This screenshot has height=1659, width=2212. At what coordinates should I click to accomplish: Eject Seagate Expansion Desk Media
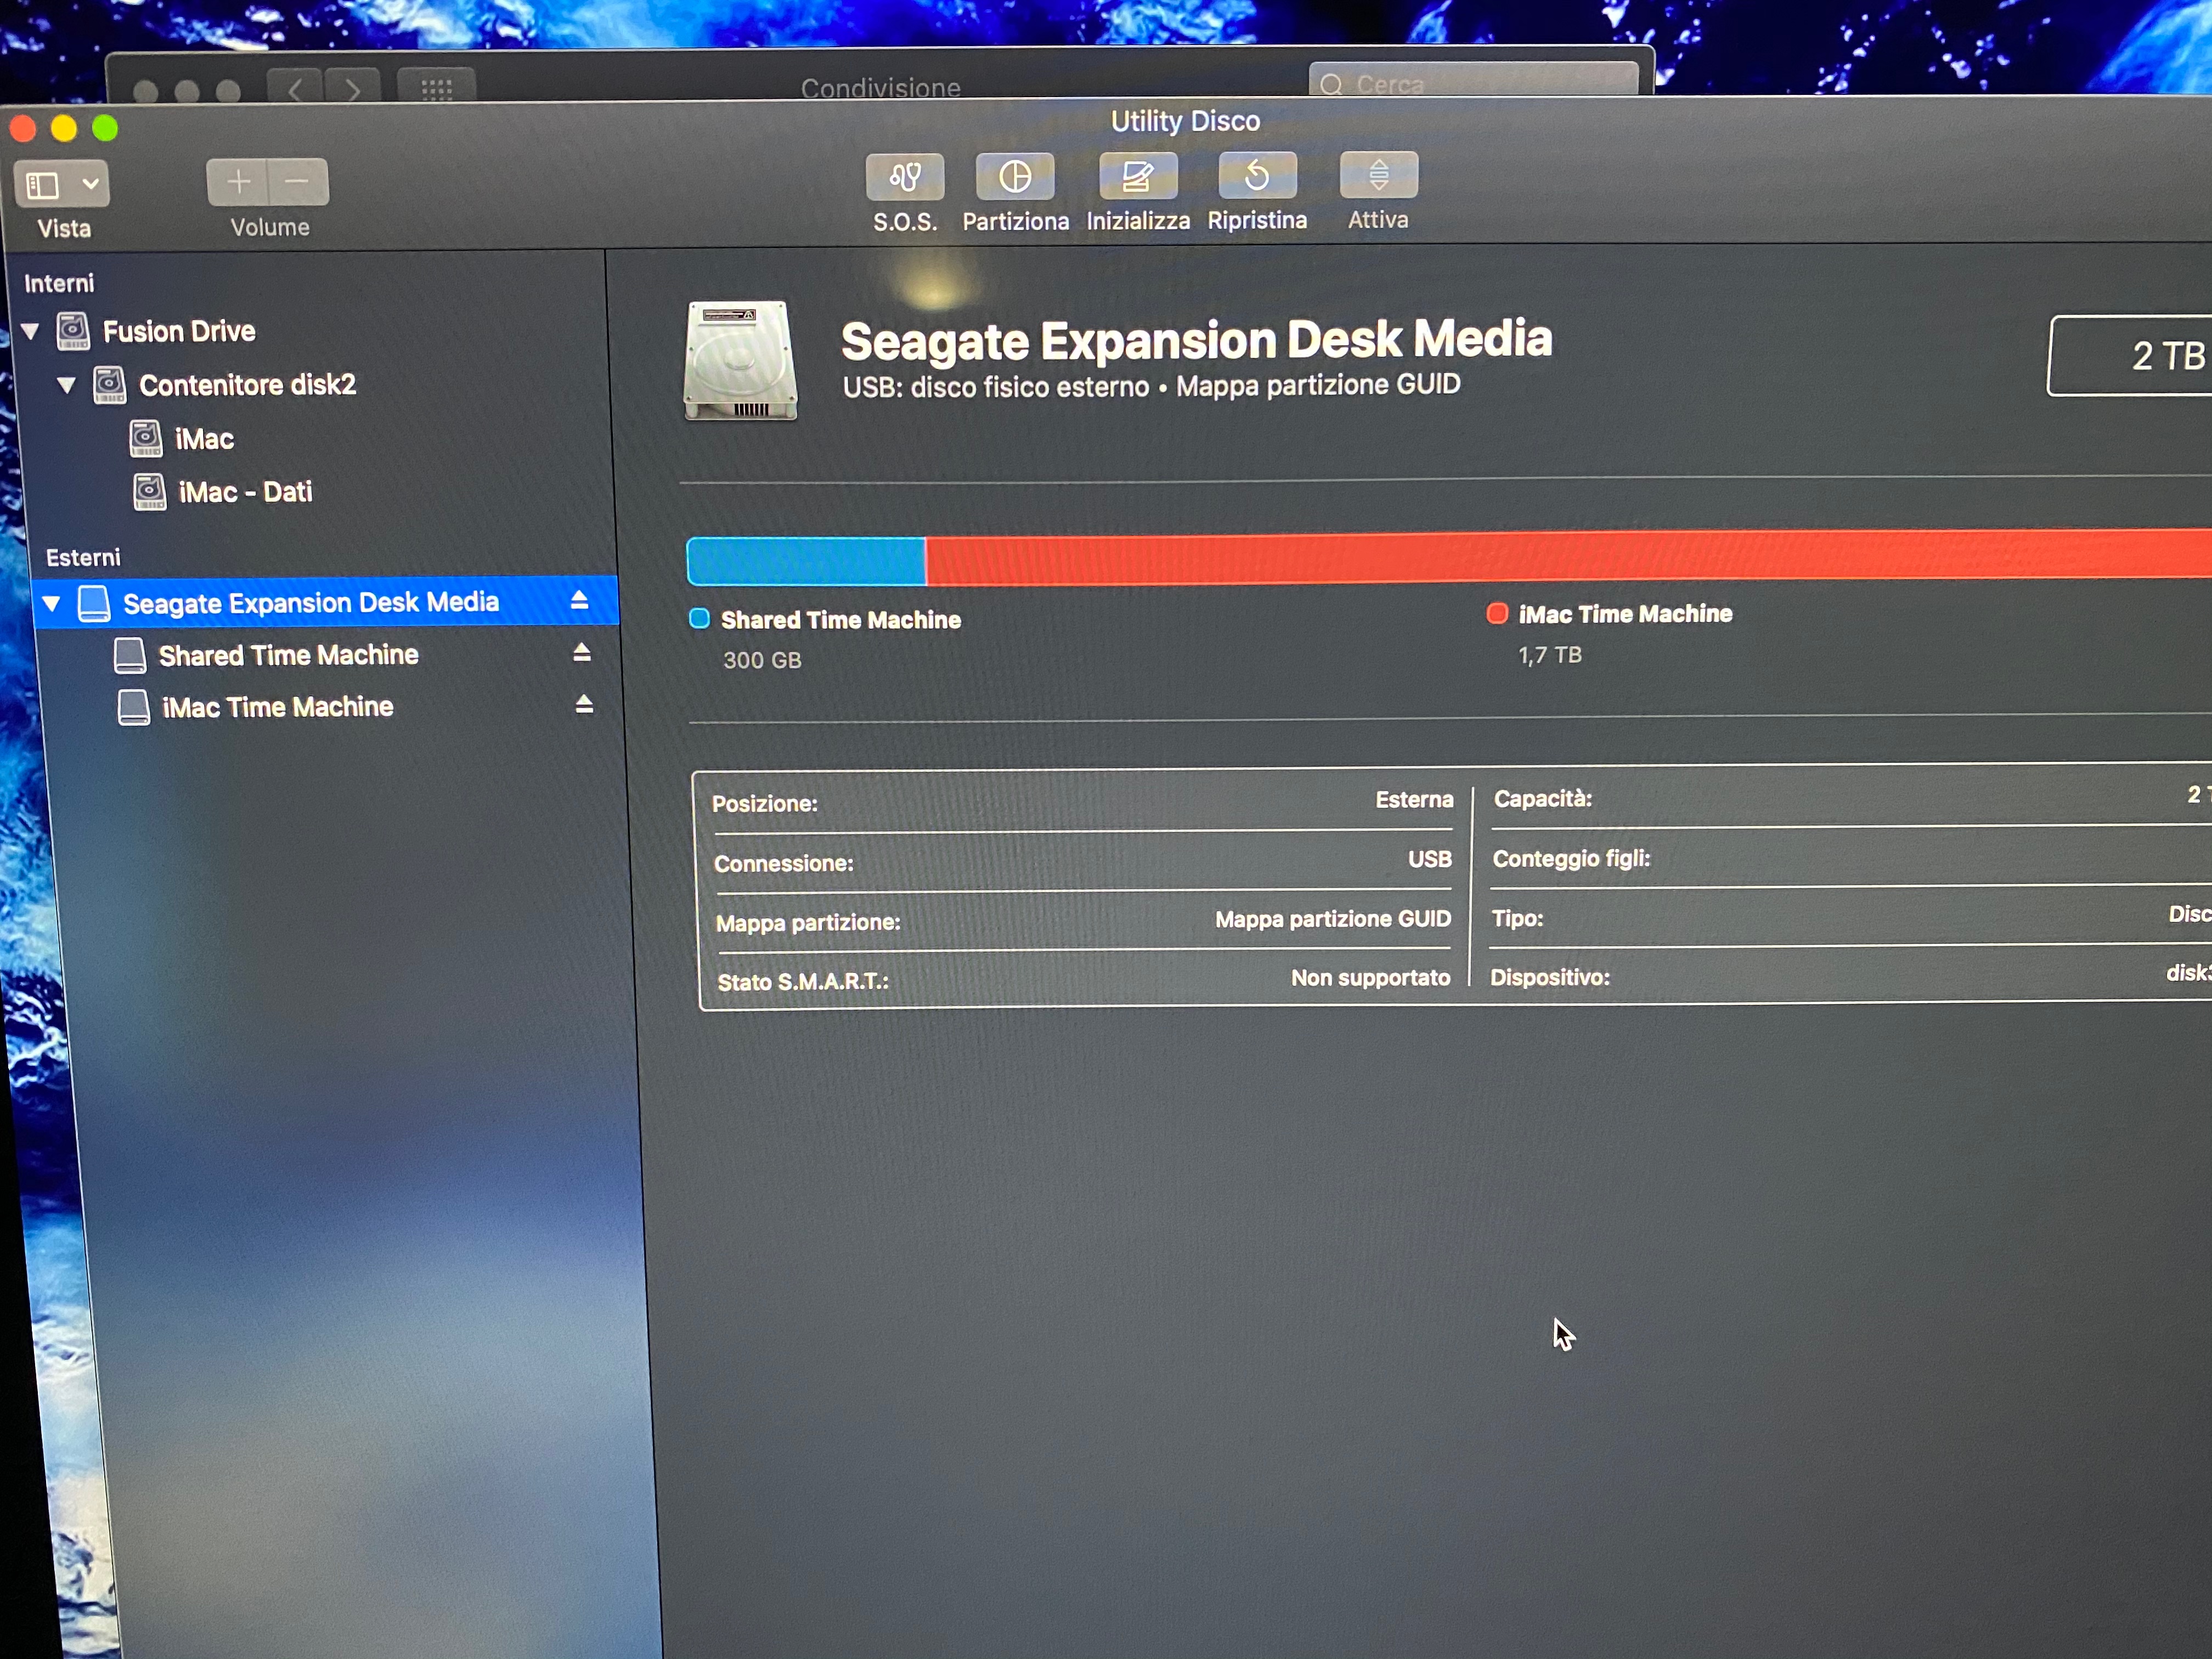tap(579, 600)
